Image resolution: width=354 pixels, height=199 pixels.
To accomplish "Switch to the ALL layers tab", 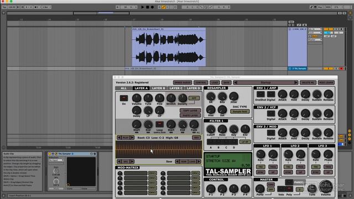I will 124,88.
